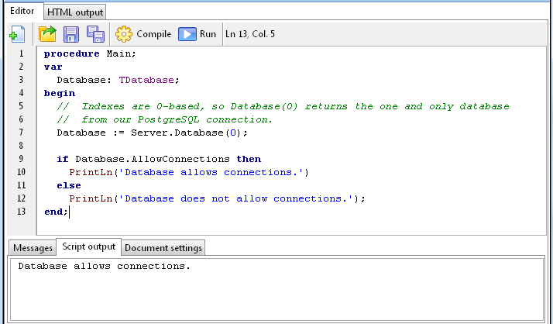Click the 'then' keyword on line 9
553x324 pixels.
[x=249, y=159]
